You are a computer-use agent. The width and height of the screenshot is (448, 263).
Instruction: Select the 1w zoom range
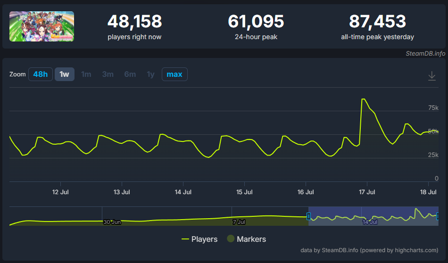click(64, 74)
